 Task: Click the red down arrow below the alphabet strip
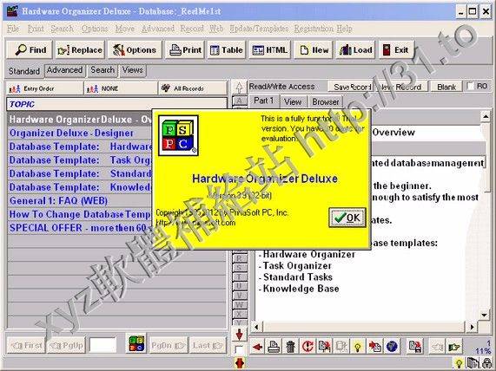239,335
